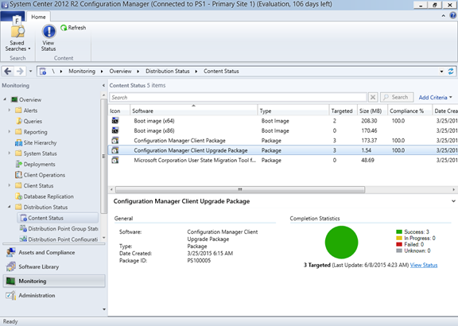Sort by the Software column header
This screenshot has width=458, height=326.
click(193, 111)
